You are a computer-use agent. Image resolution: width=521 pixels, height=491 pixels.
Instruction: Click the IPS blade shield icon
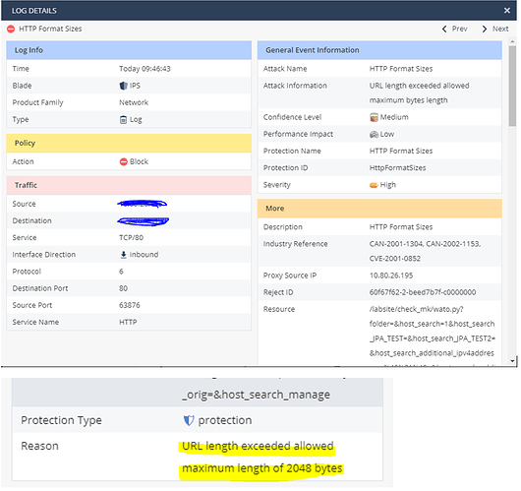point(123,86)
